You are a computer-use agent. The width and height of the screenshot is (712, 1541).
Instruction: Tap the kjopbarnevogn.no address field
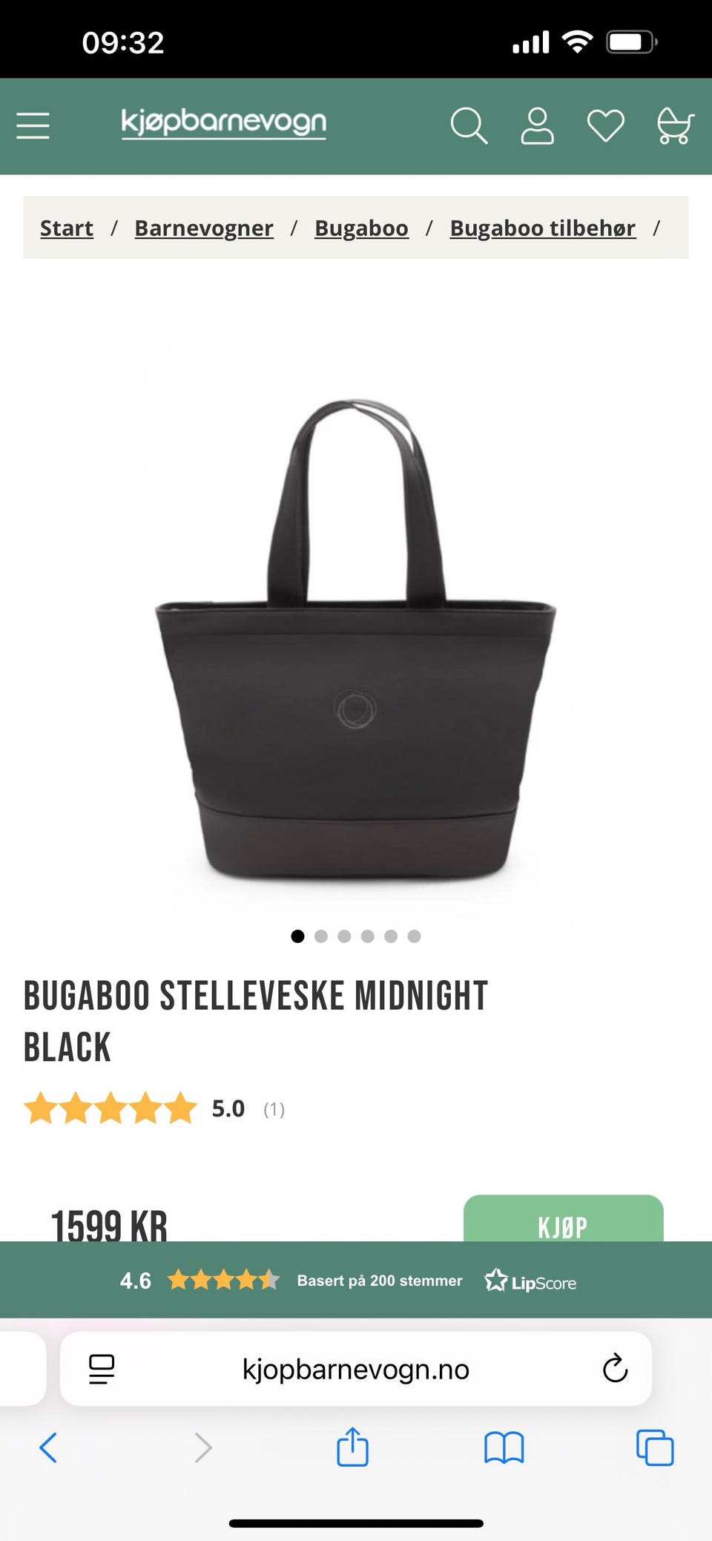356,1369
